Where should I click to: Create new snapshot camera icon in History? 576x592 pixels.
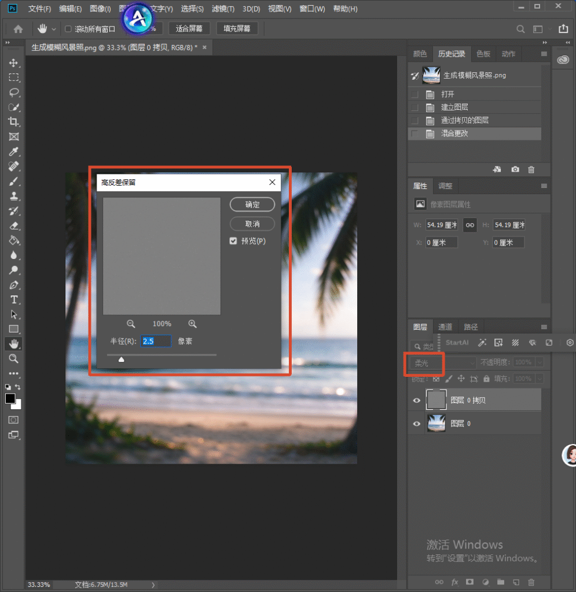point(515,169)
